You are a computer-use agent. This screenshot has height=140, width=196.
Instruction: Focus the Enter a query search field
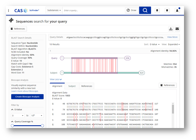94,10
